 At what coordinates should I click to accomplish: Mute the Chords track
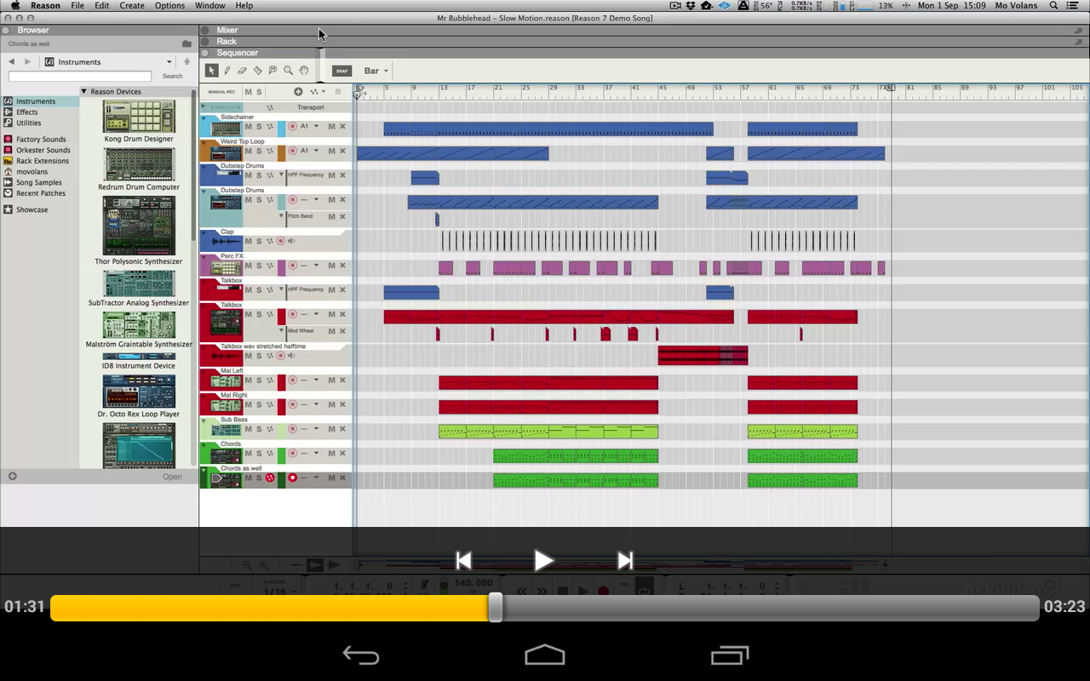(x=249, y=454)
